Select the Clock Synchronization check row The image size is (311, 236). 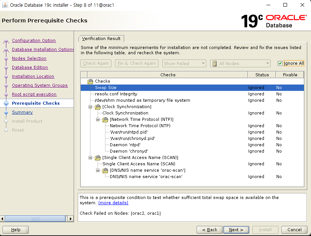click(x=192, y=113)
